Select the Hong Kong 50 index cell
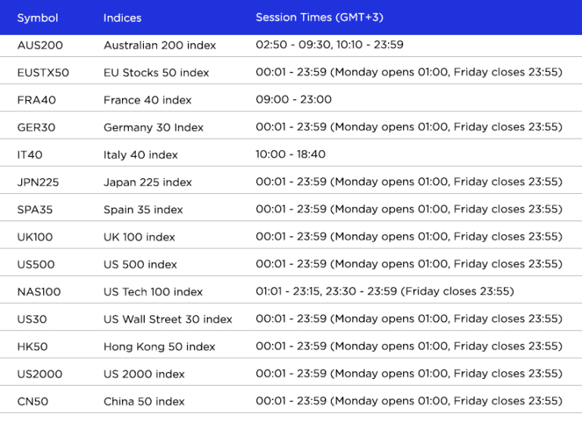Screen dimensions: 582x422 (x=159, y=347)
